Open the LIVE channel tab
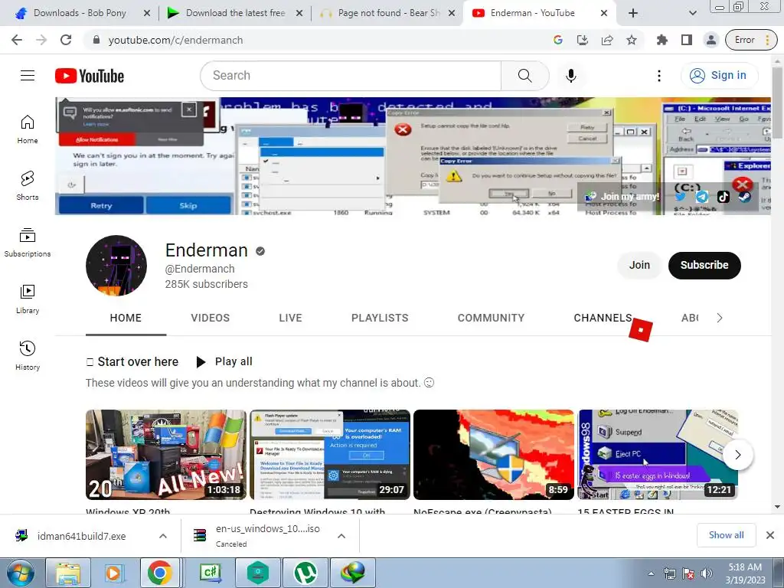Screen dimensions: 784x588 (290, 318)
